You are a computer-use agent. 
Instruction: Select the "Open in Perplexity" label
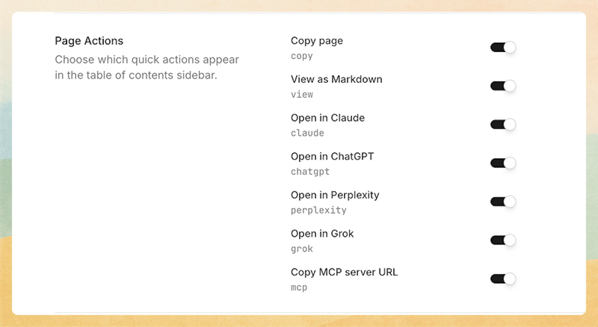pos(335,195)
